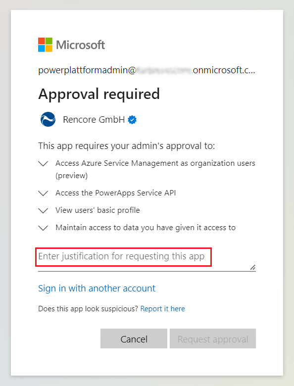The image size is (294, 386).
Task: Click the Microsoft four-square logo
Action: [x=46, y=45]
